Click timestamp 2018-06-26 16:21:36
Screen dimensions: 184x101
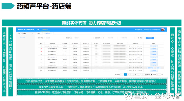coord(135,54)
